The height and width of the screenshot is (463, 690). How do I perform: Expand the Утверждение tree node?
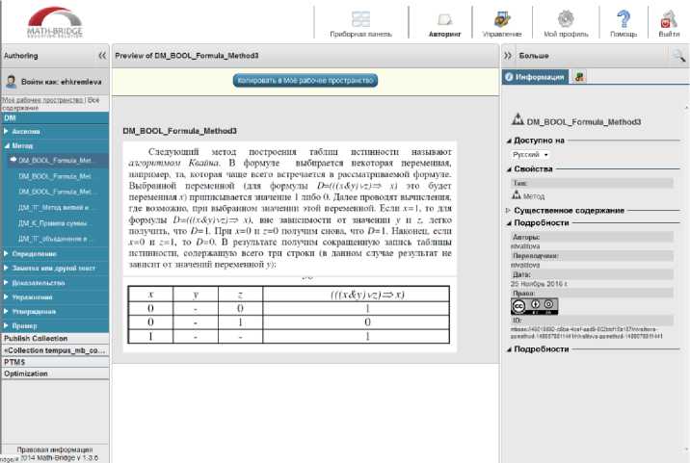click(6, 311)
